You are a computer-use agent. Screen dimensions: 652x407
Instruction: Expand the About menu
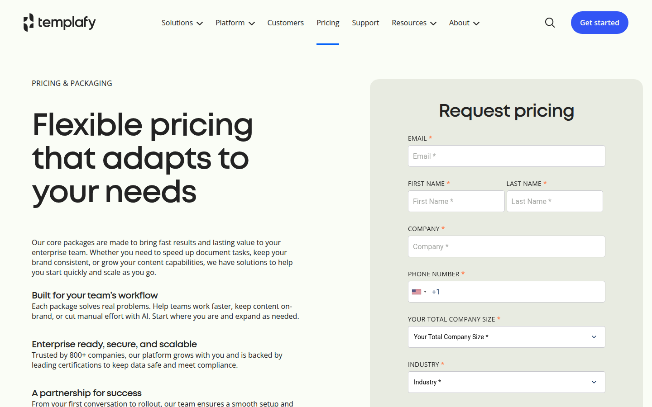pos(464,23)
